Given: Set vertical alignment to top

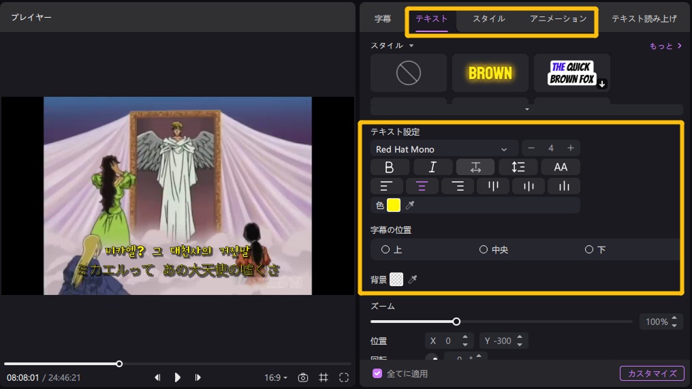Looking at the screenshot, I should pyautogui.click(x=493, y=187).
